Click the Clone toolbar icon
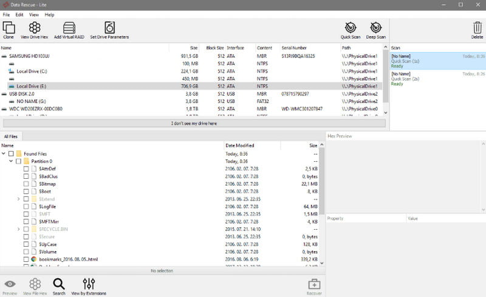The image size is (486, 297). pyautogui.click(x=9, y=27)
